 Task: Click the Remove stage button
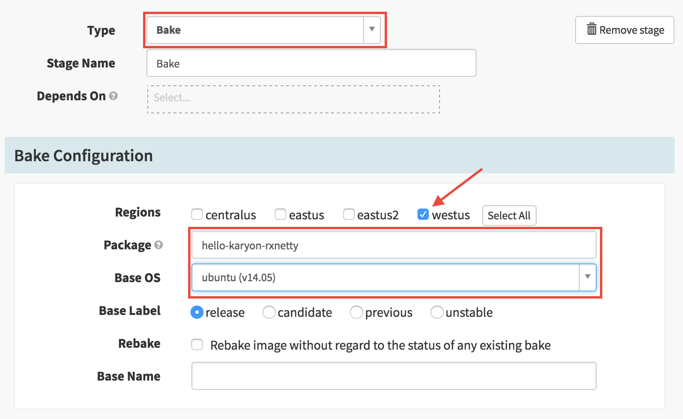(x=625, y=30)
